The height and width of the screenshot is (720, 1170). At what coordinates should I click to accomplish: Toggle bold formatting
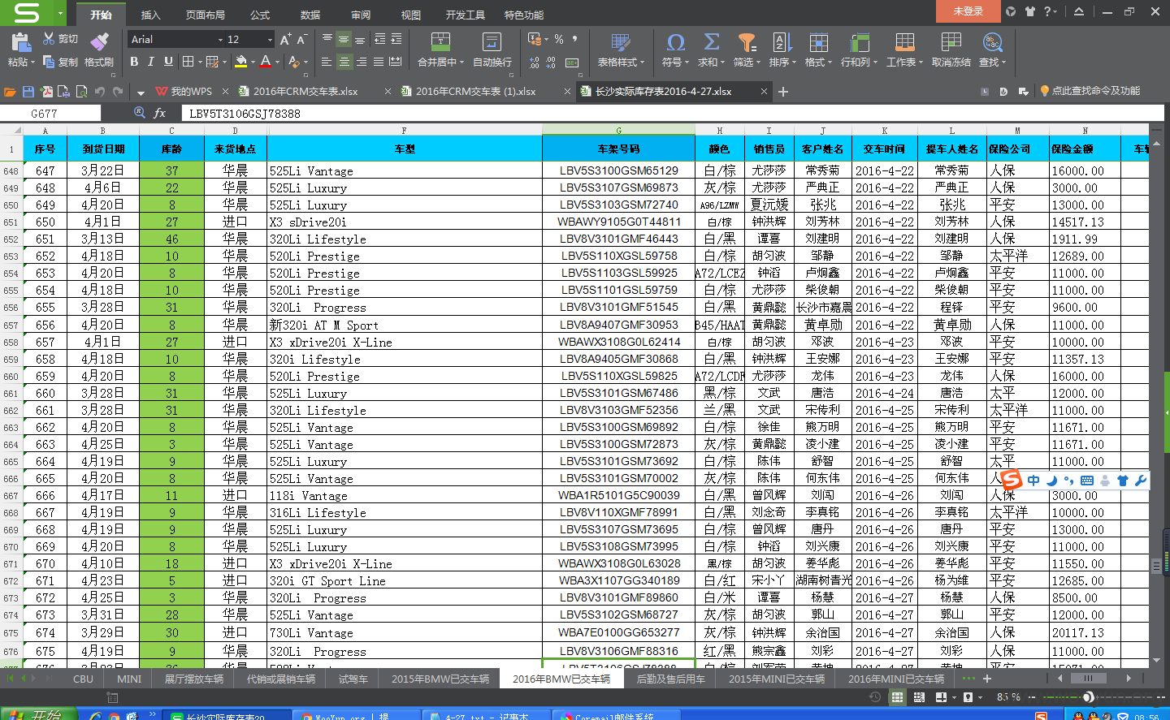tap(134, 62)
